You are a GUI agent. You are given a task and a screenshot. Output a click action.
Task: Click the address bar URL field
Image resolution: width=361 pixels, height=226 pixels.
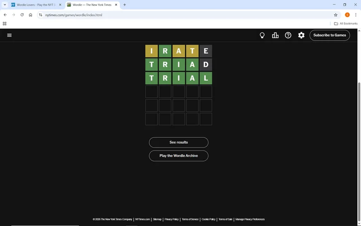point(188,15)
